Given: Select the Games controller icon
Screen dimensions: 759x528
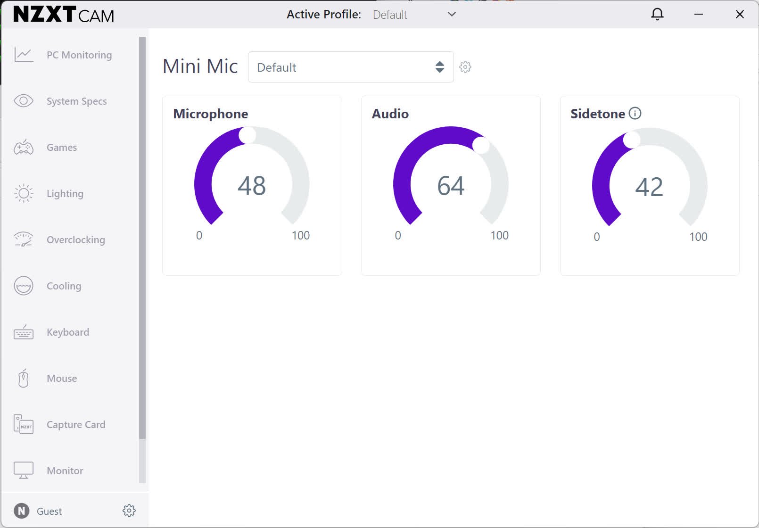Looking at the screenshot, I should [x=24, y=148].
